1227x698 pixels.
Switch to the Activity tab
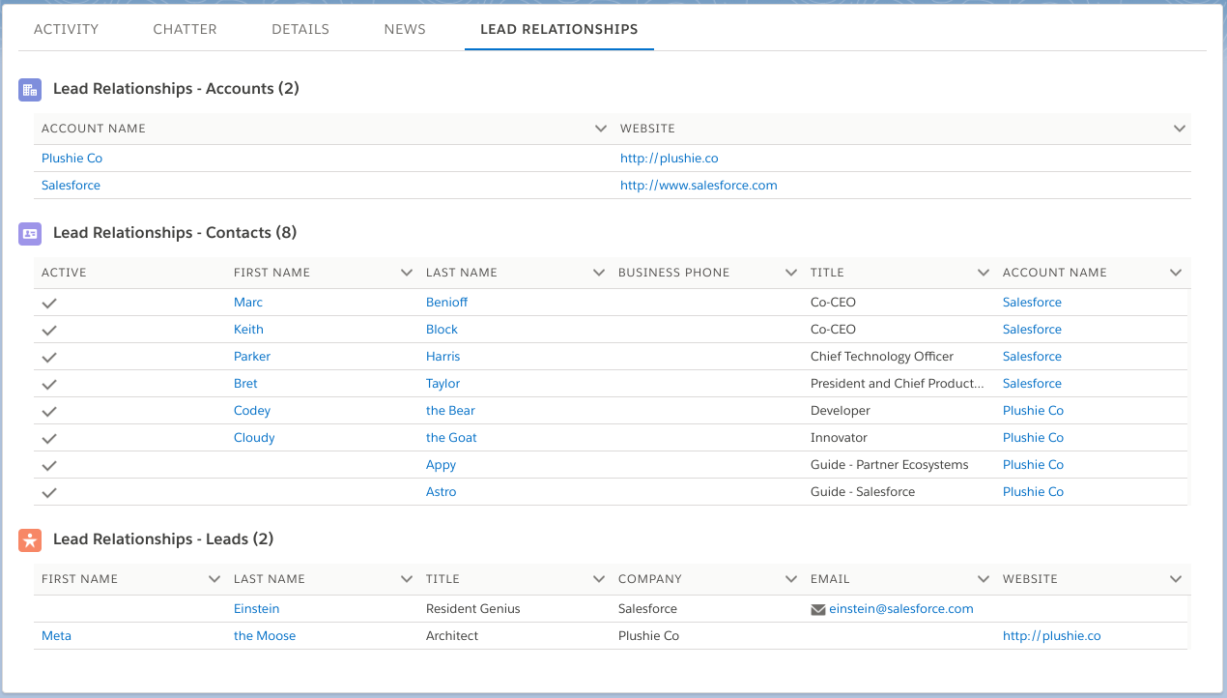66,29
